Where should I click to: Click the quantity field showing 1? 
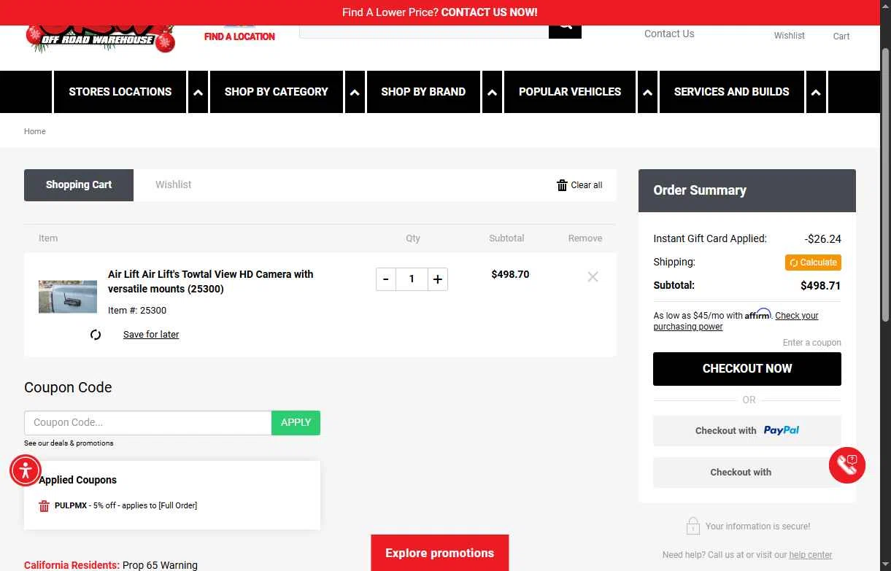coord(412,279)
